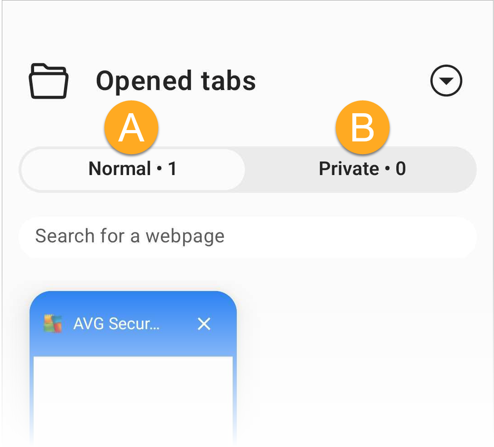Viewport: 494px width, 447px height.
Task: Click the folder icon beside Opened tabs
Action: 49,81
